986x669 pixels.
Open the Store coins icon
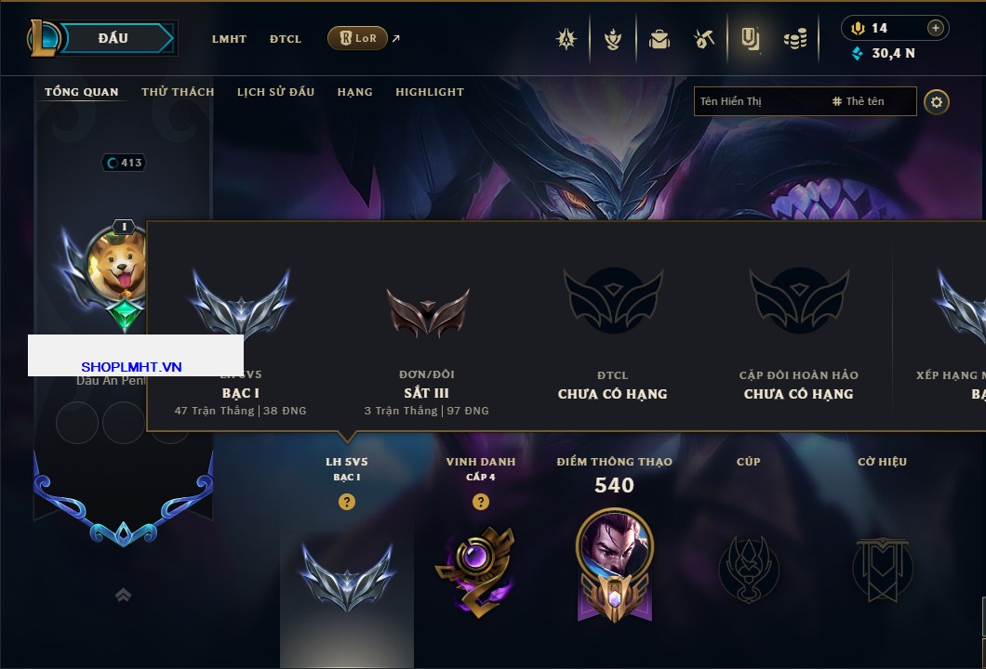[x=795, y=39]
